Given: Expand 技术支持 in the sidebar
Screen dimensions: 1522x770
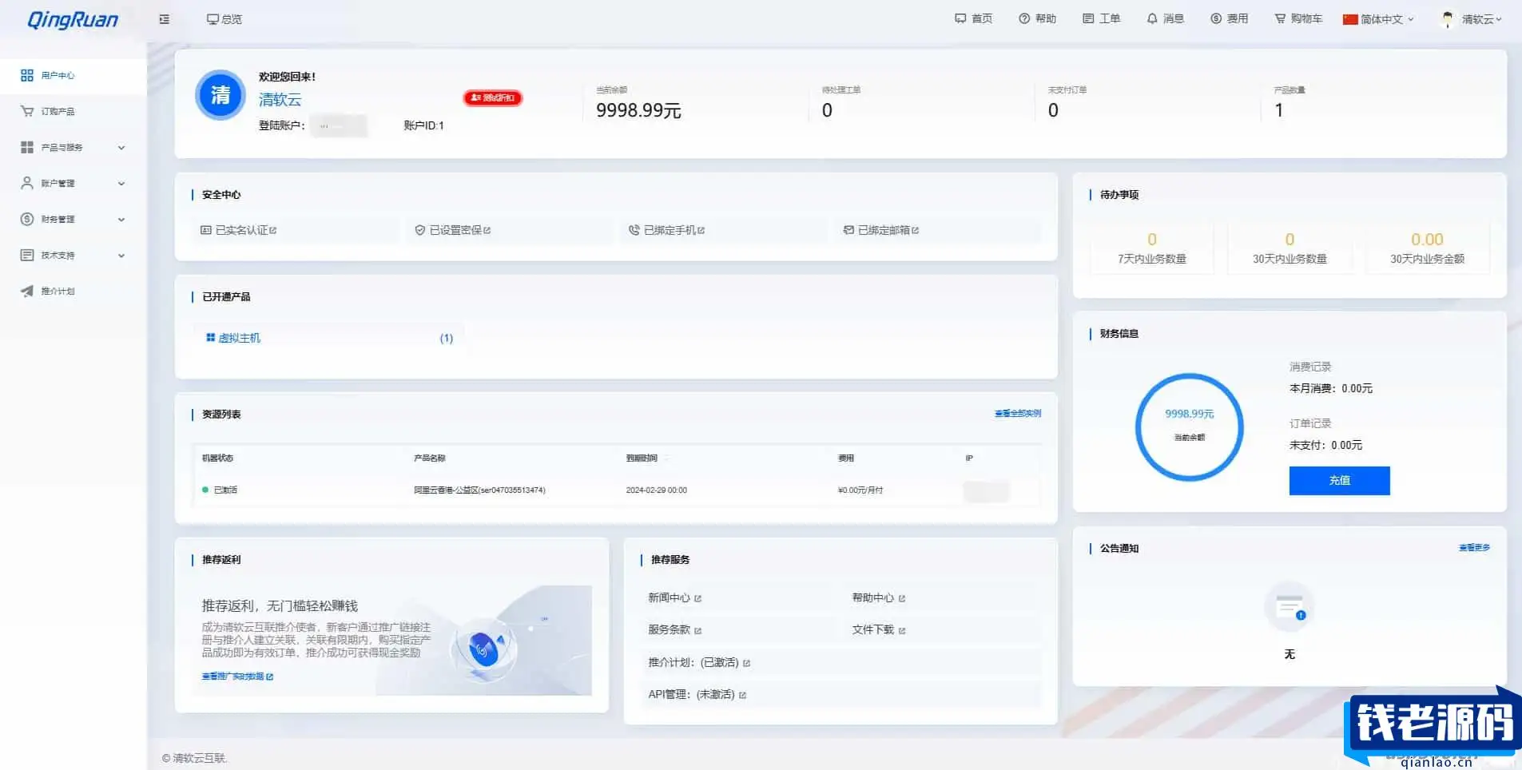Looking at the screenshot, I should tap(74, 255).
